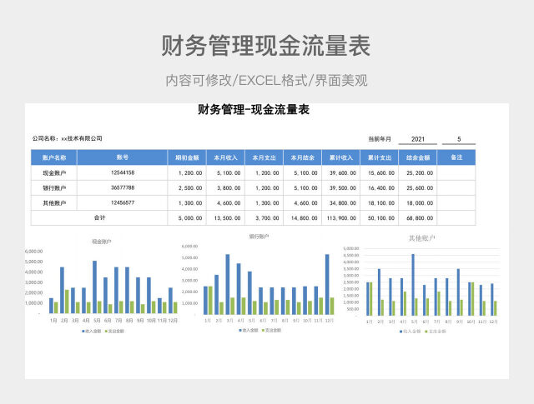Select total balance 68,800.00
Screen dimensions: 534x404
tap(420, 218)
